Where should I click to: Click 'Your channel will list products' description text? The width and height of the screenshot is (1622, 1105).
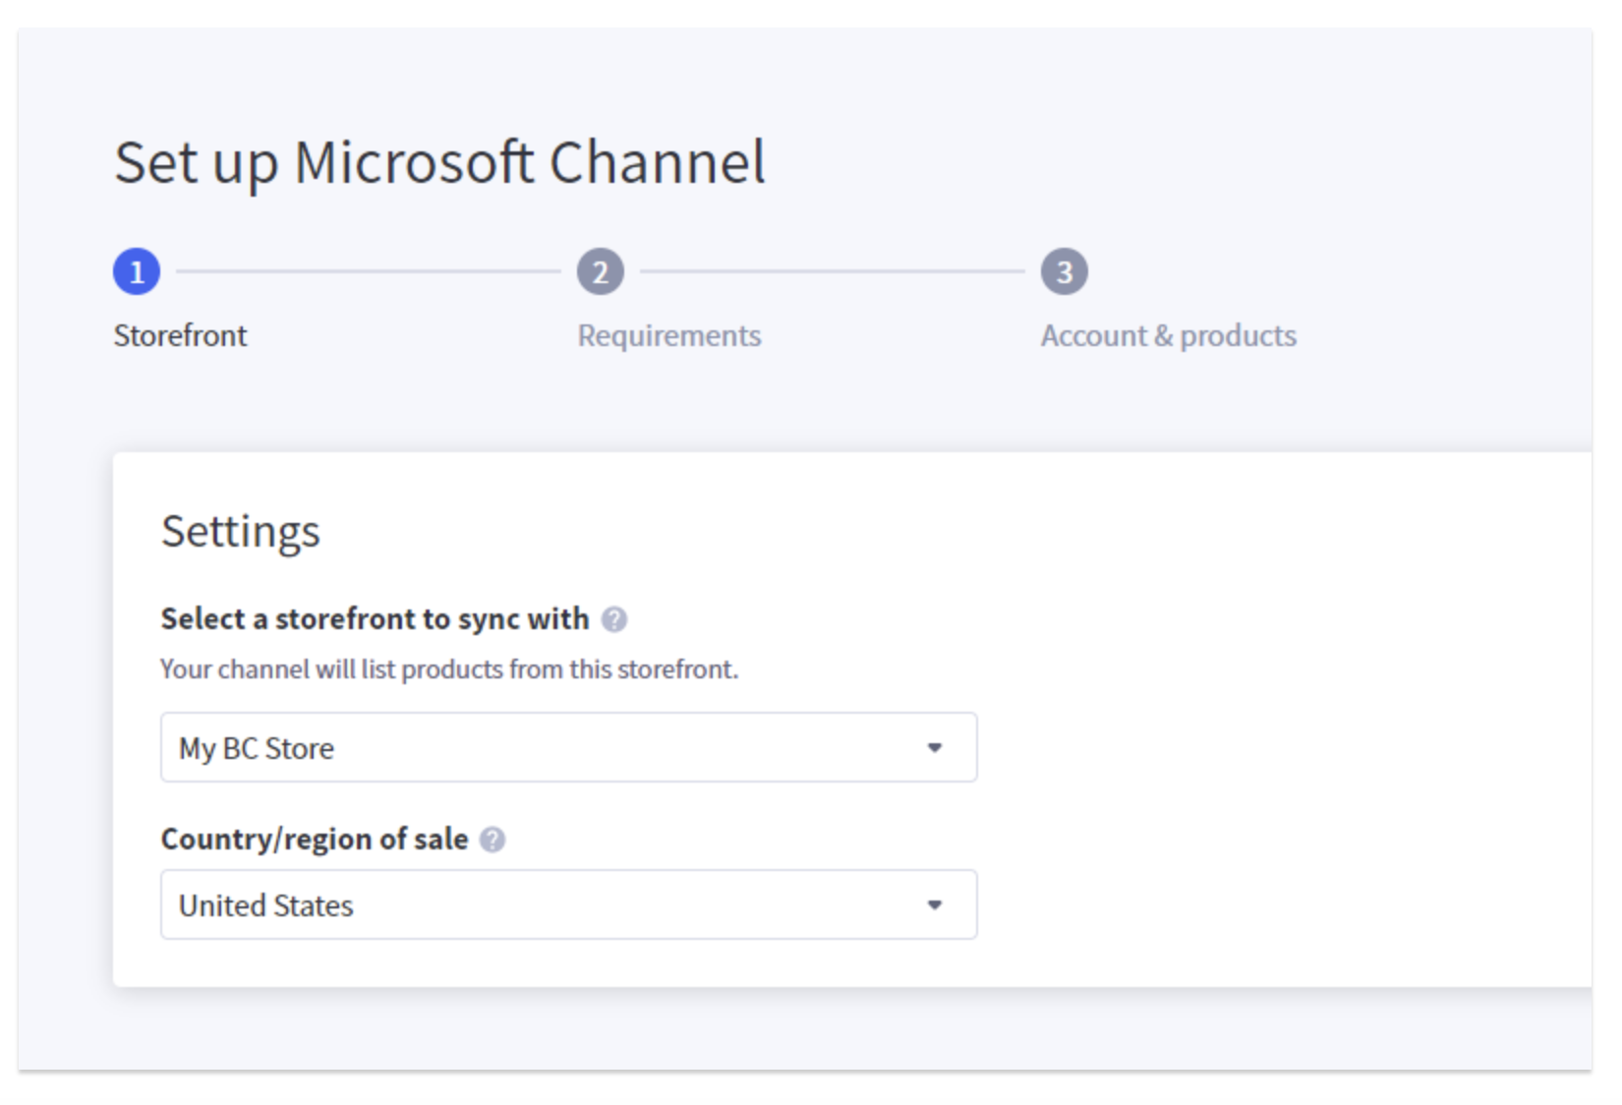(x=449, y=669)
